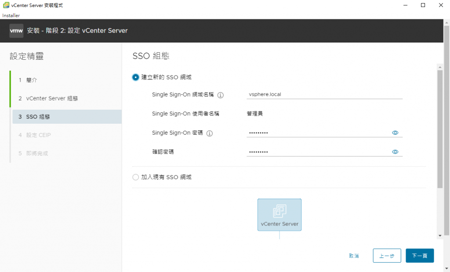This screenshot has height=272, width=450.
Task: Click info icon beside SSO domain name
Action: pos(221,95)
